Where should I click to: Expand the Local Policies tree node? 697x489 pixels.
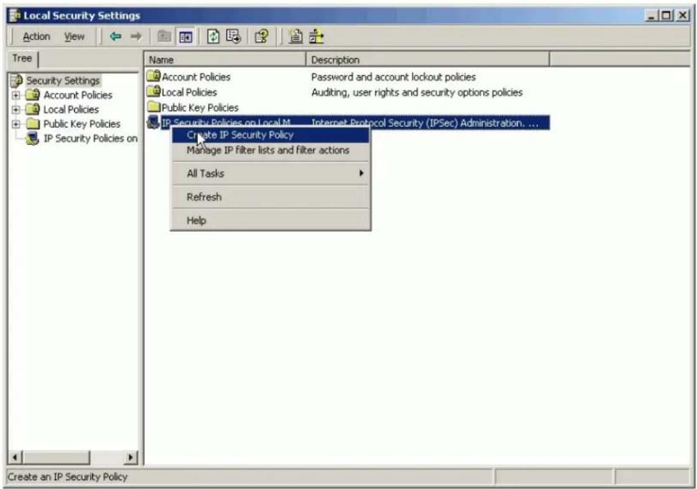[x=16, y=110]
